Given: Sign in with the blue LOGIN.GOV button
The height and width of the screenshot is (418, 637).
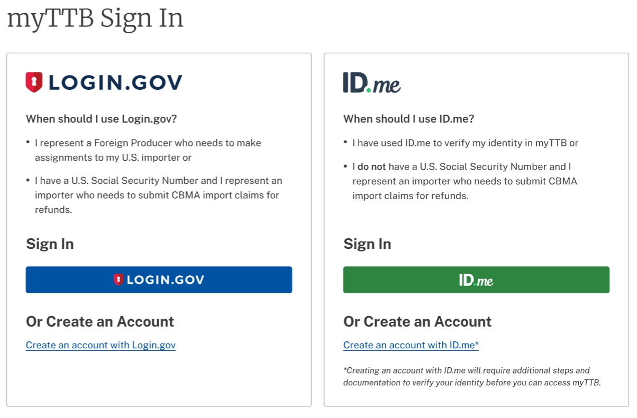Looking at the screenshot, I should tap(159, 280).
